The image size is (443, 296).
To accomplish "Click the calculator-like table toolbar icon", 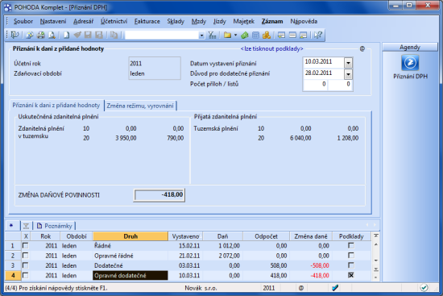I will click(255, 35).
